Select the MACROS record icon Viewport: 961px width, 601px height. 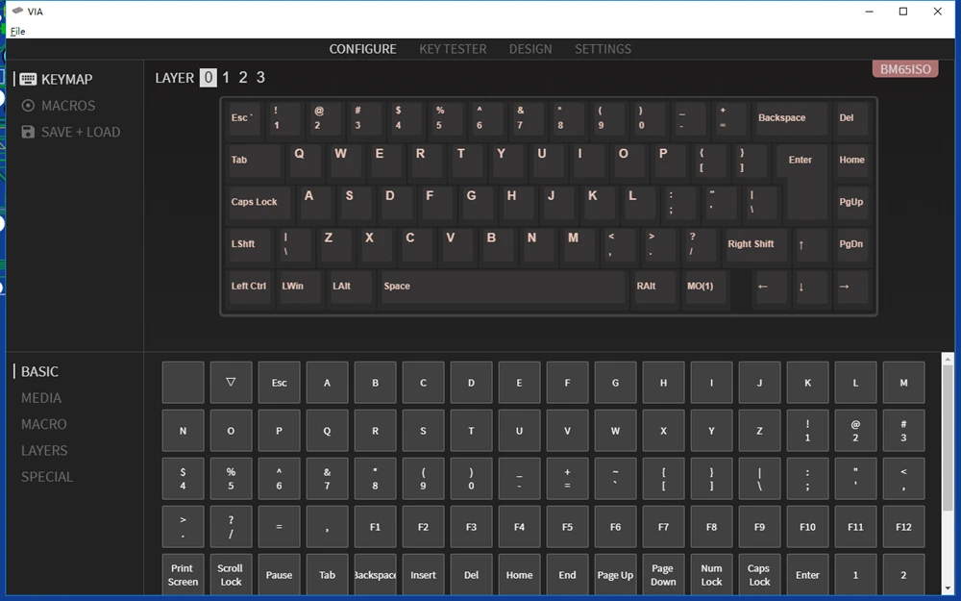tap(28, 106)
